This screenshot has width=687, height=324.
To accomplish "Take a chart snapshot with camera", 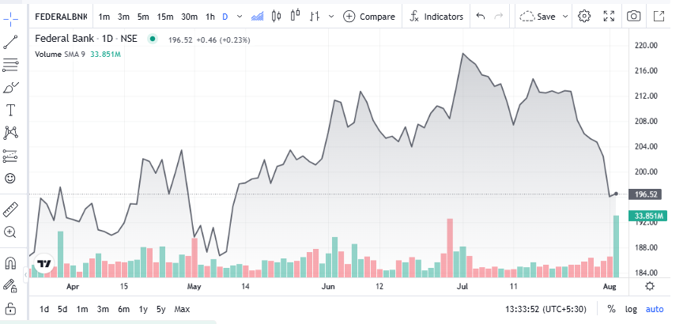I will [633, 17].
